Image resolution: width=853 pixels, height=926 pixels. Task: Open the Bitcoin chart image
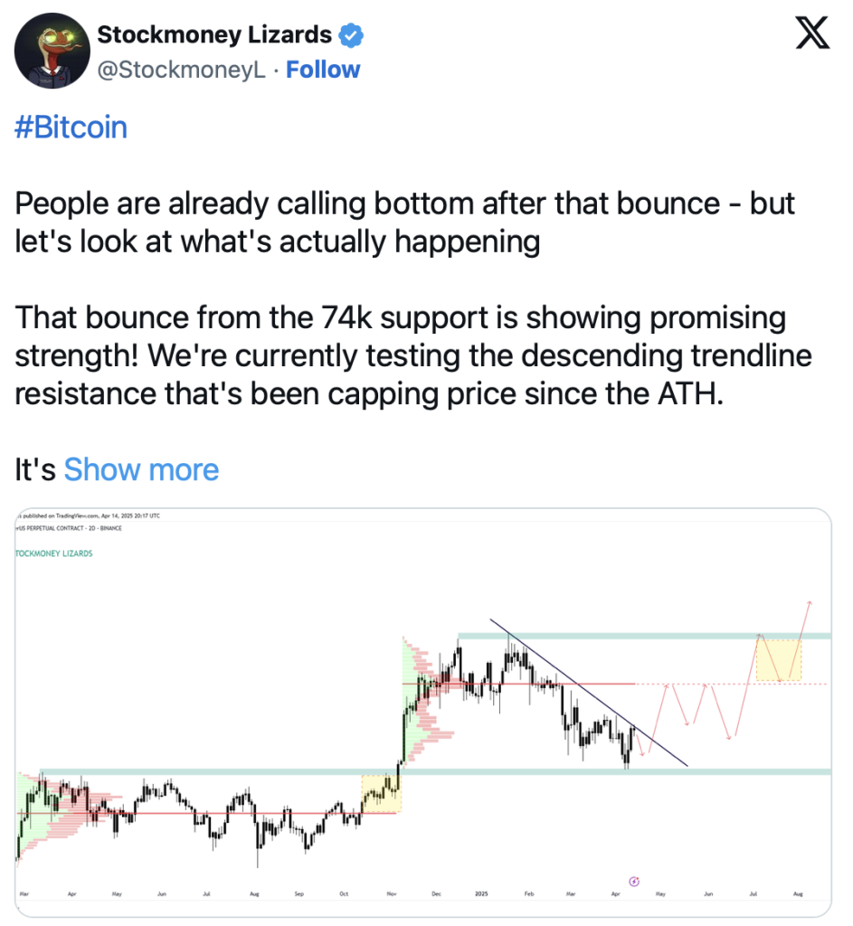pyautogui.click(x=423, y=713)
